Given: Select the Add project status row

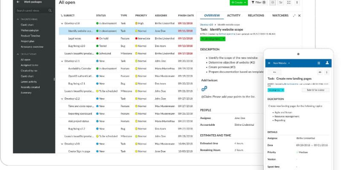Looking at the screenshot, I should (x=127, y=121).
